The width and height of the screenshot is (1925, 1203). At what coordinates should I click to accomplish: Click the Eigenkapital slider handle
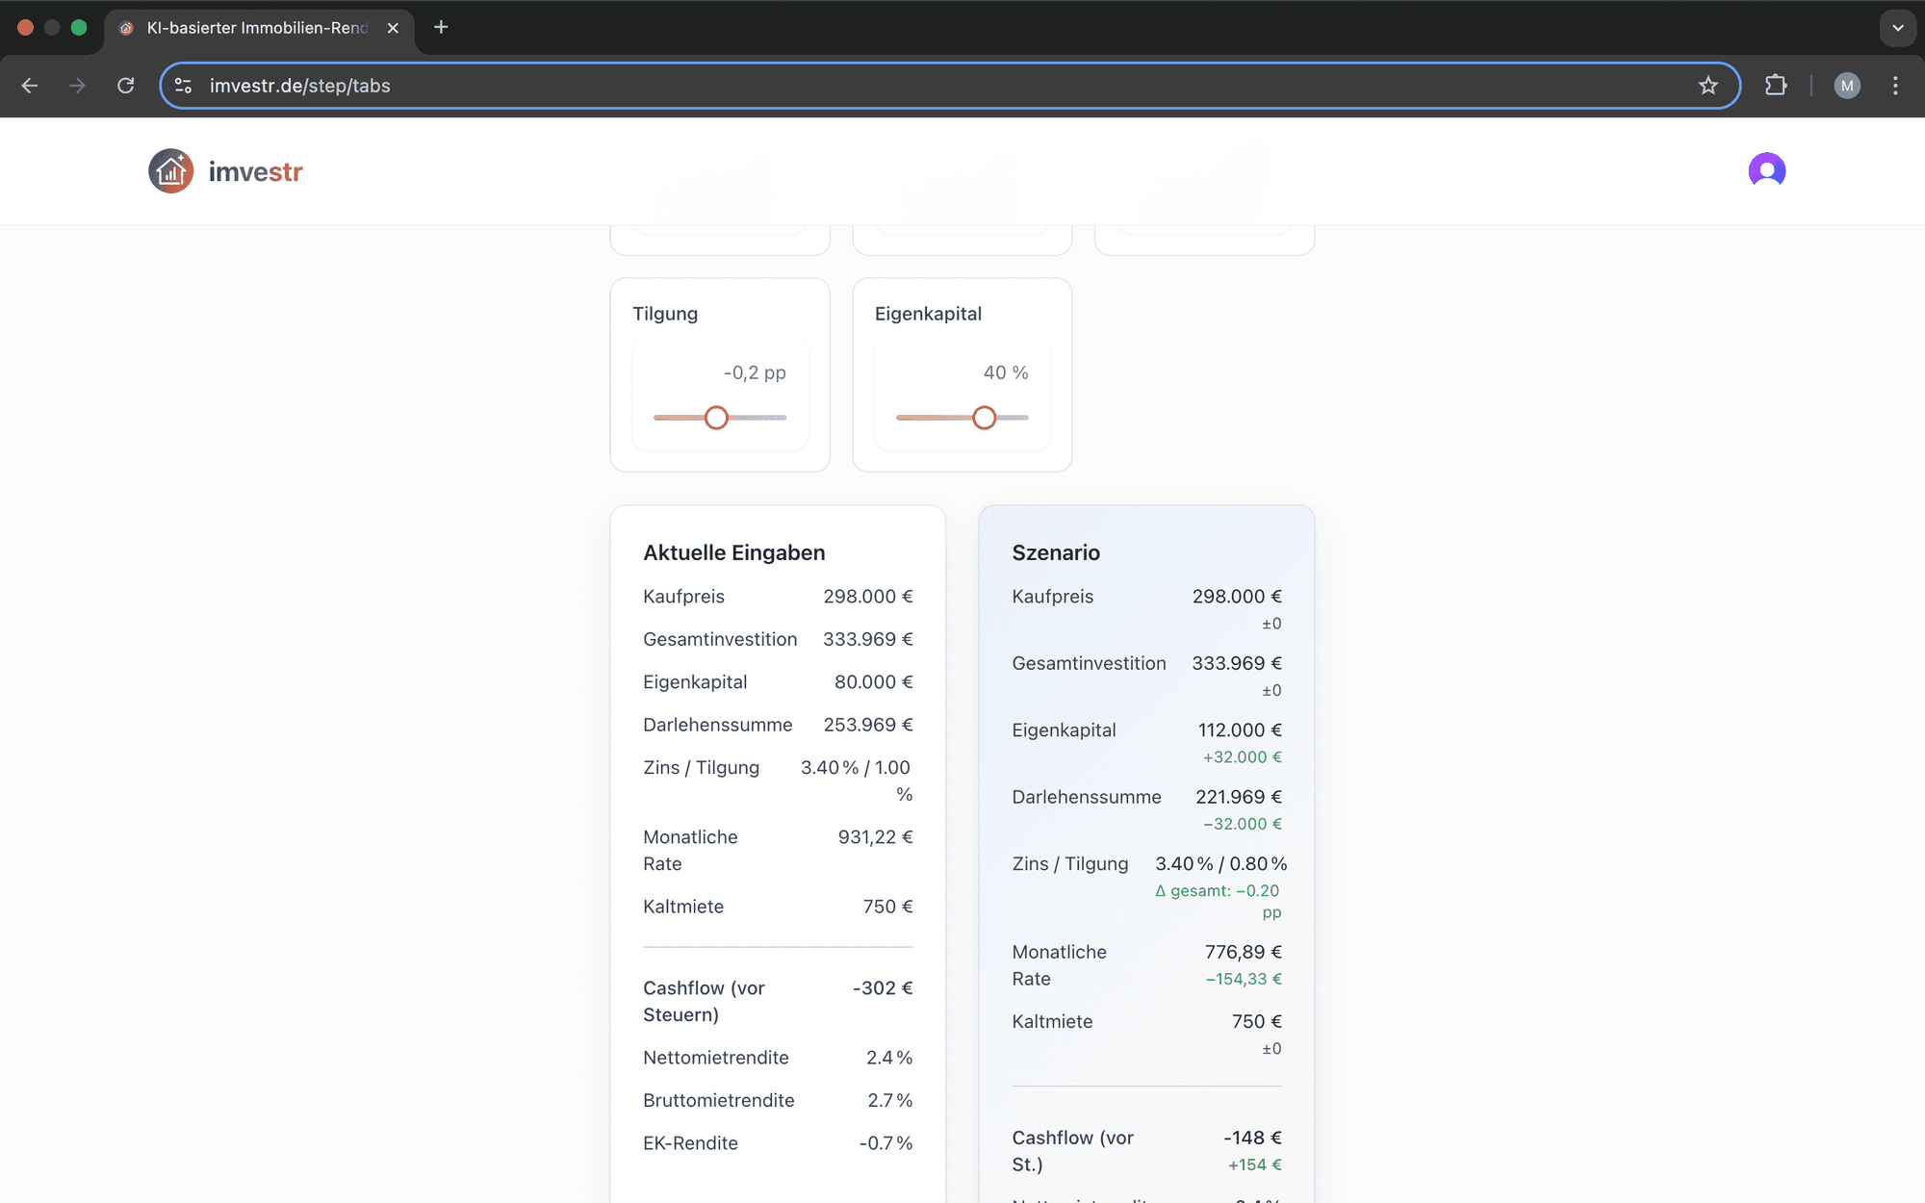[984, 418]
